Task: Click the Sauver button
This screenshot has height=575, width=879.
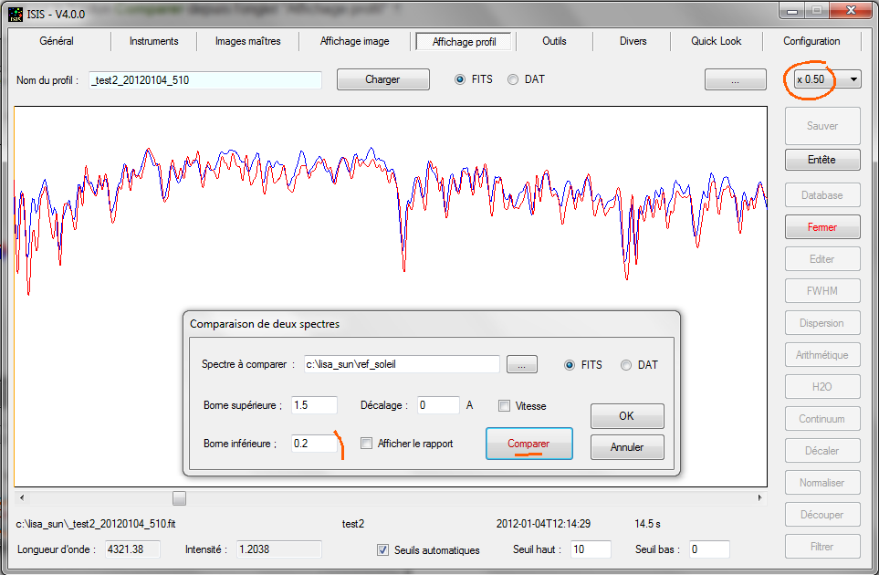Action: (822, 126)
